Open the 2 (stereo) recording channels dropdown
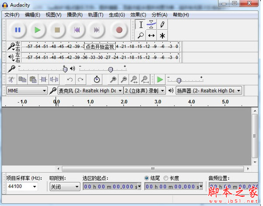This screenshot has width=263, height=206. pos(144,91)
